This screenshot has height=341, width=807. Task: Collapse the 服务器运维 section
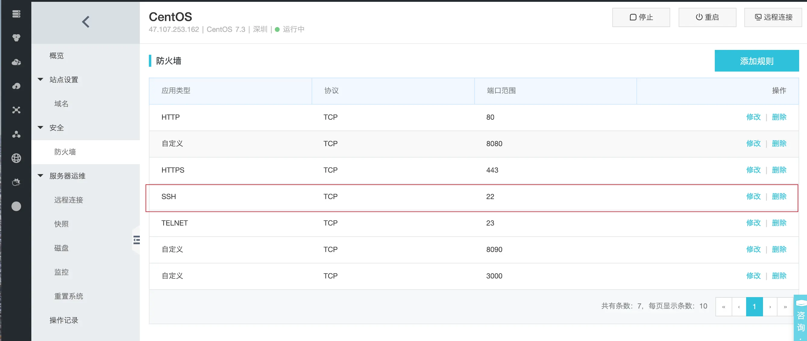tap(40, 176)
